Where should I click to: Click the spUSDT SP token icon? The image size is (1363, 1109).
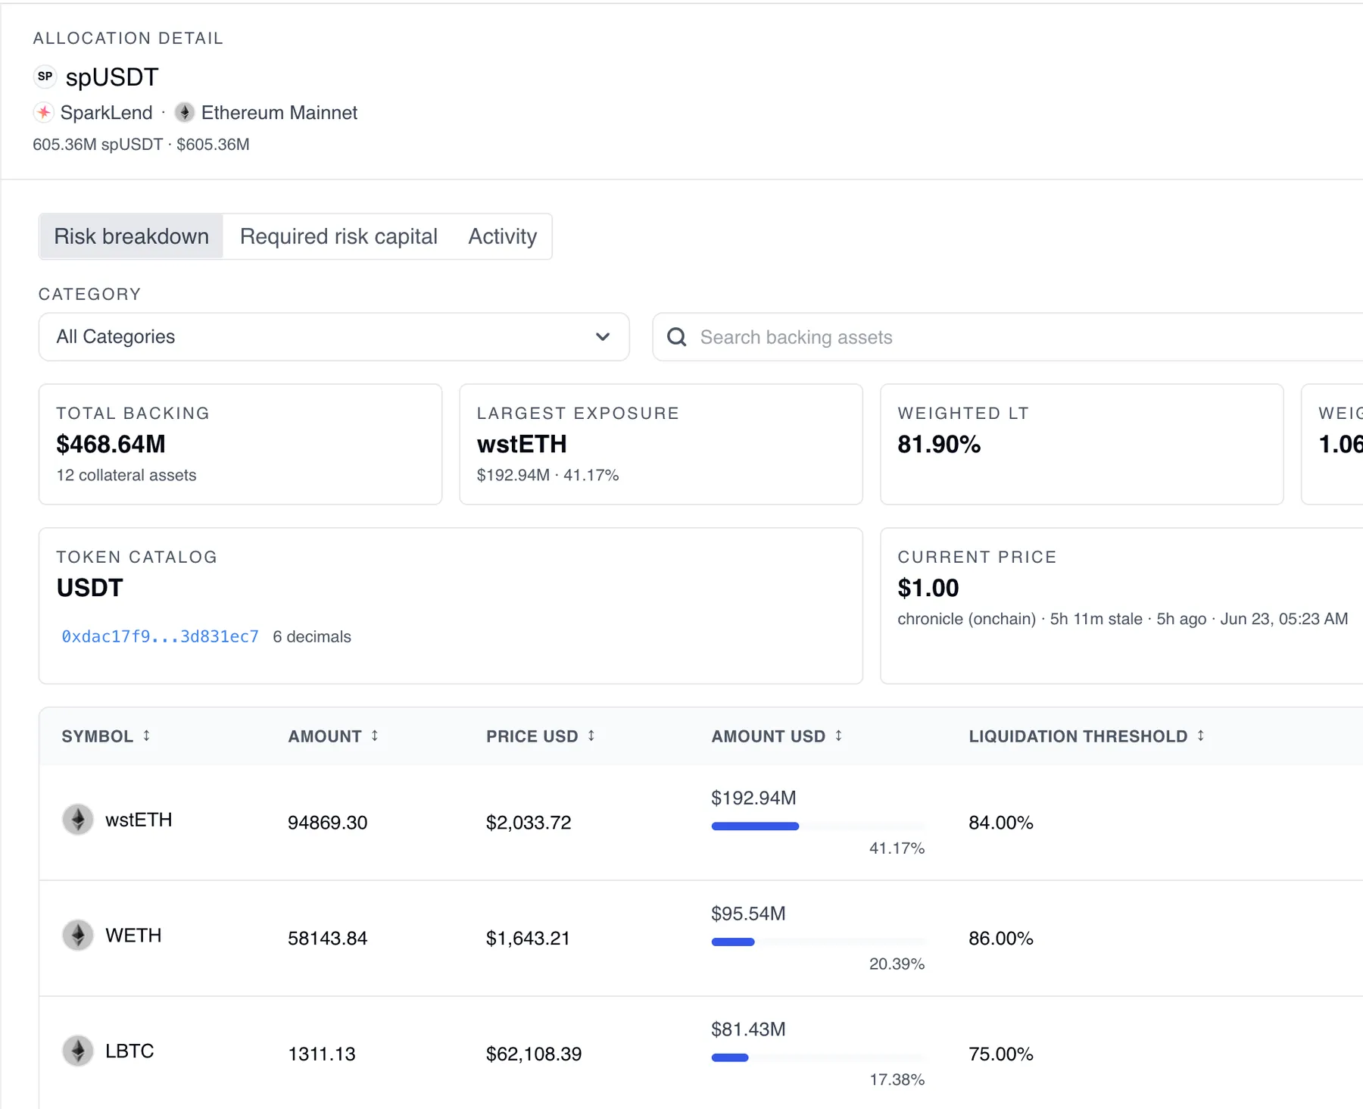click(x=45, y=77)
